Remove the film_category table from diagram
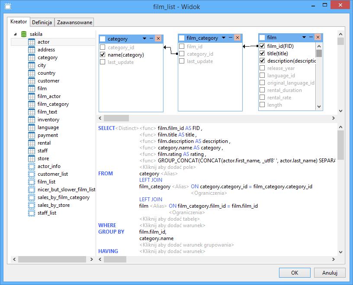Screen dimensions: 353x285 [x=237, y=38]
